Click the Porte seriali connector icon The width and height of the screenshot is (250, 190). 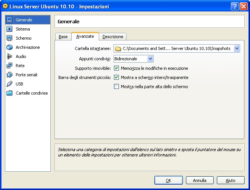10,74
